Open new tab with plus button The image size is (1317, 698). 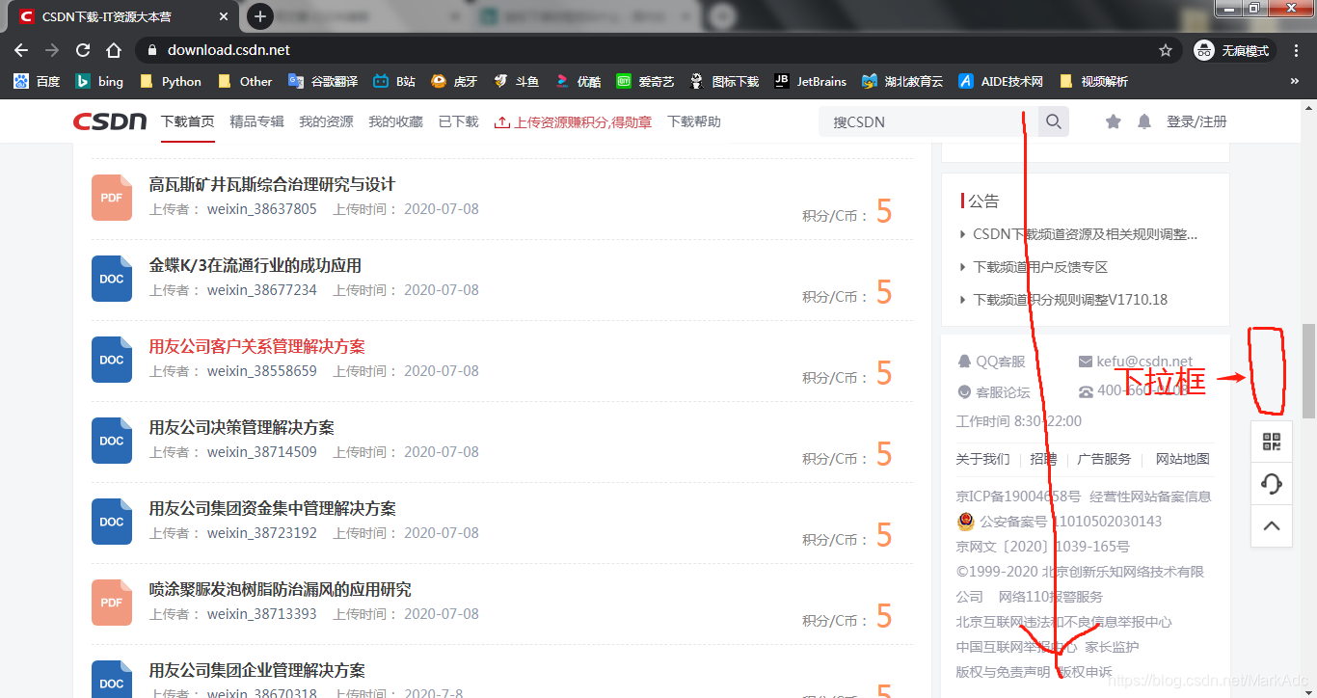[x=259, y=16]
